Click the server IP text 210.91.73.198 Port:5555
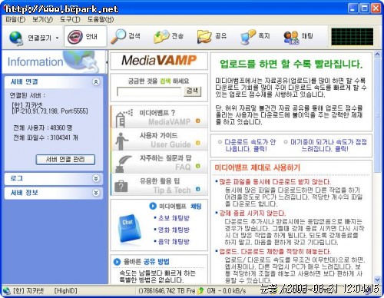Image resolution: width=384 pixels, height=298 pixels. point(50,111)
